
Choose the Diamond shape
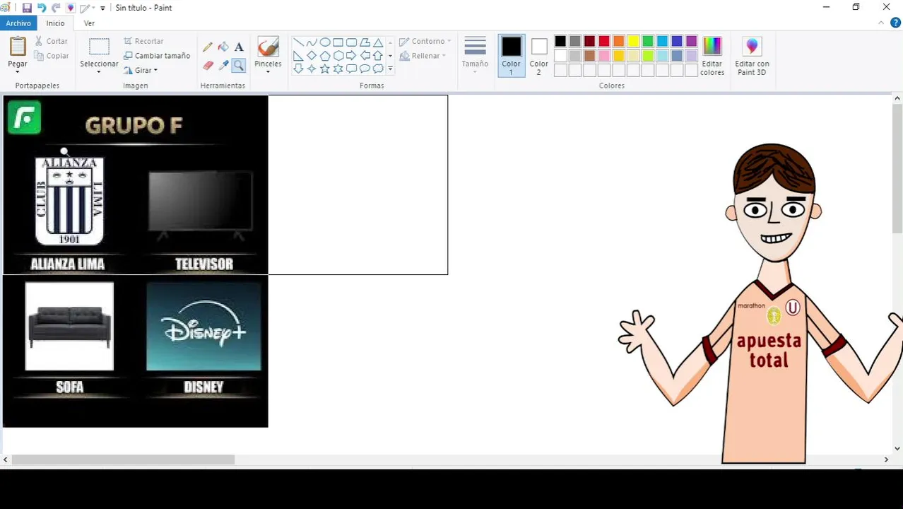coord(312,56)
